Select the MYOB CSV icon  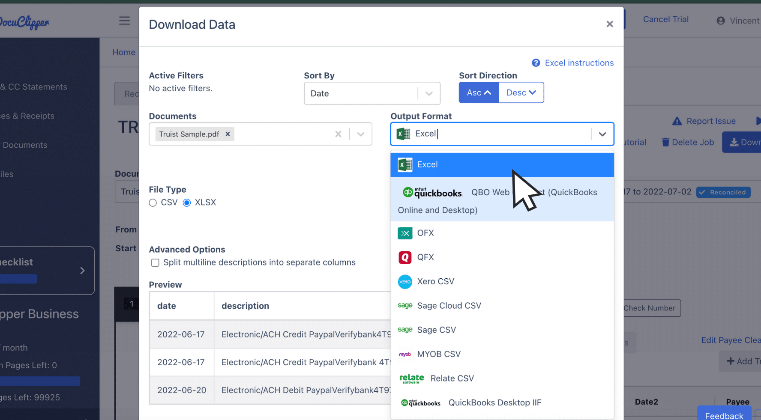coord(404,354)
